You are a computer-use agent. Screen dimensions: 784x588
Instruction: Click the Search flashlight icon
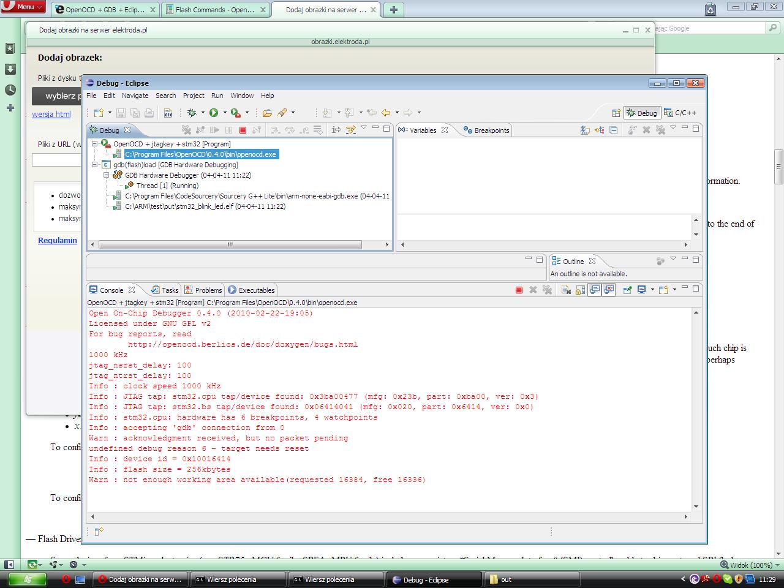[282, 113]
